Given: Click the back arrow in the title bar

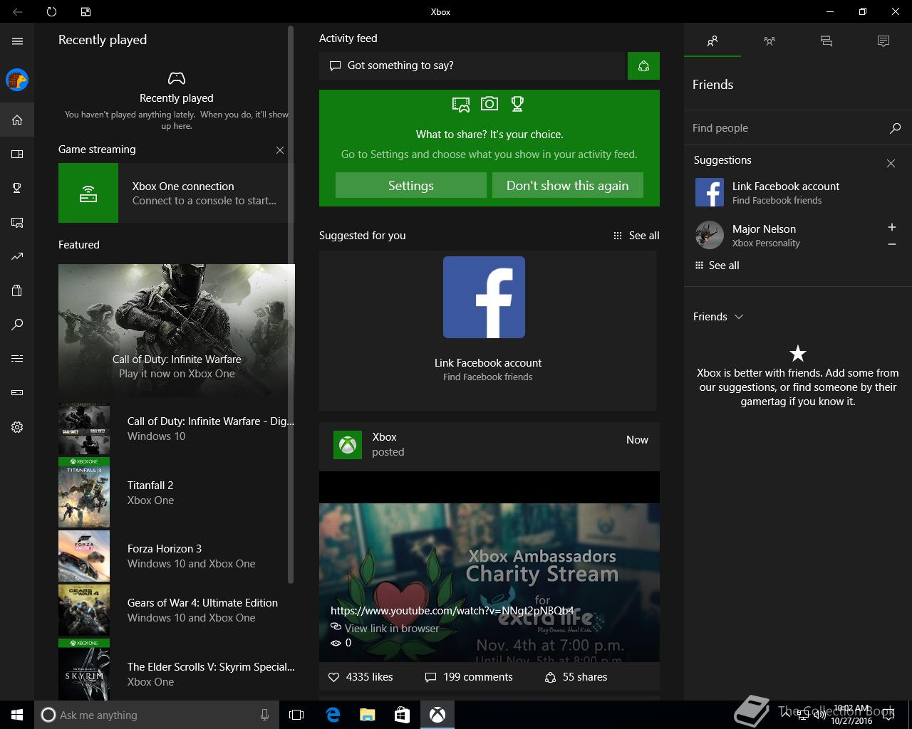Looking at the screenshot, I should pyautogui.click(x=17, y=11).
